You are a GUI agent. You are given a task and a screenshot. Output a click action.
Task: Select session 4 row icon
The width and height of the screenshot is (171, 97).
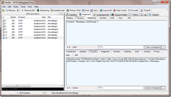point(3,21)
